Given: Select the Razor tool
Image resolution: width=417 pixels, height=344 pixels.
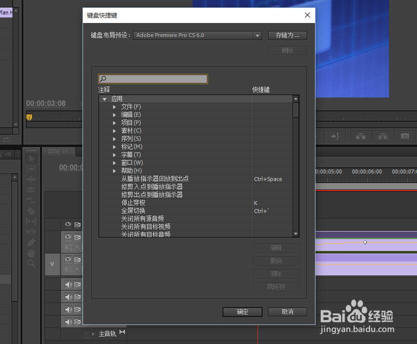Looking at the screenshot, I should (x=31, y=211).
